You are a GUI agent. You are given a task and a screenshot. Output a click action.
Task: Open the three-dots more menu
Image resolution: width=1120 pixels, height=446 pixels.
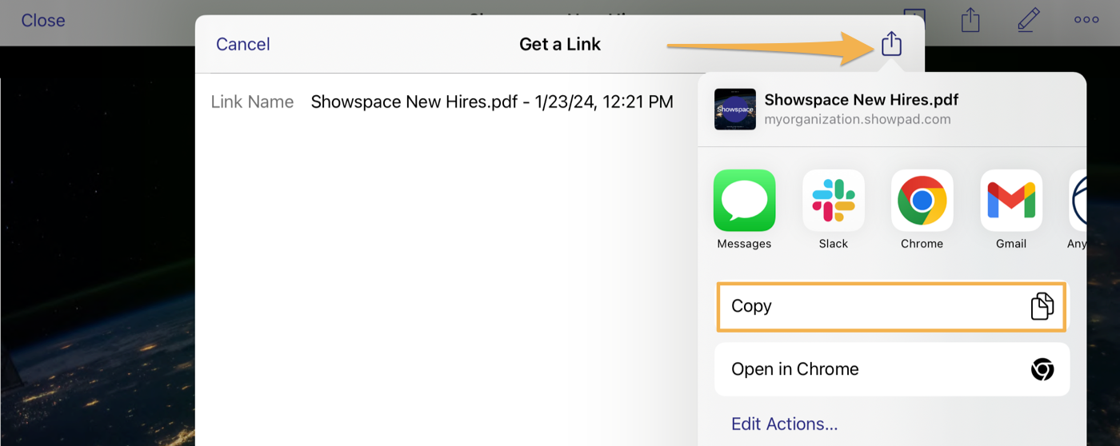point(1086,20)
